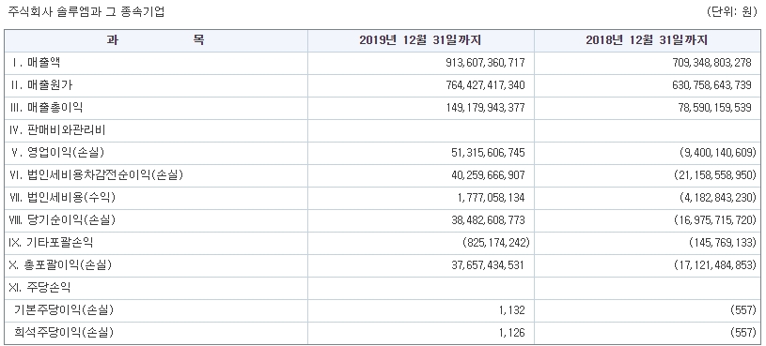Select 2019 basic EPS value 1,132
Image resolution: width=766 pixels, height=346 pixels.
point(512,310)
